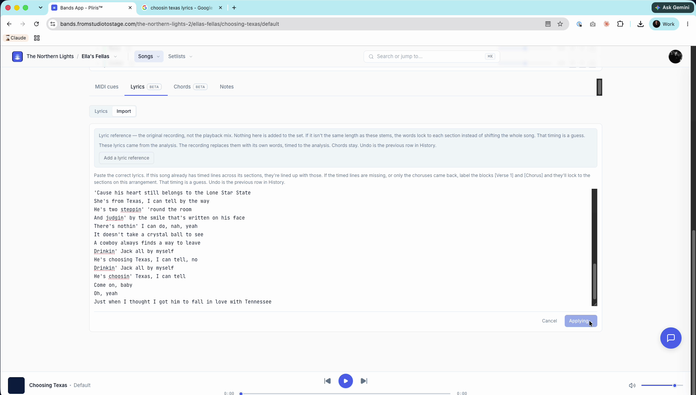Open new browser tab
Screen dimensions: 696x395
point(234,8)
